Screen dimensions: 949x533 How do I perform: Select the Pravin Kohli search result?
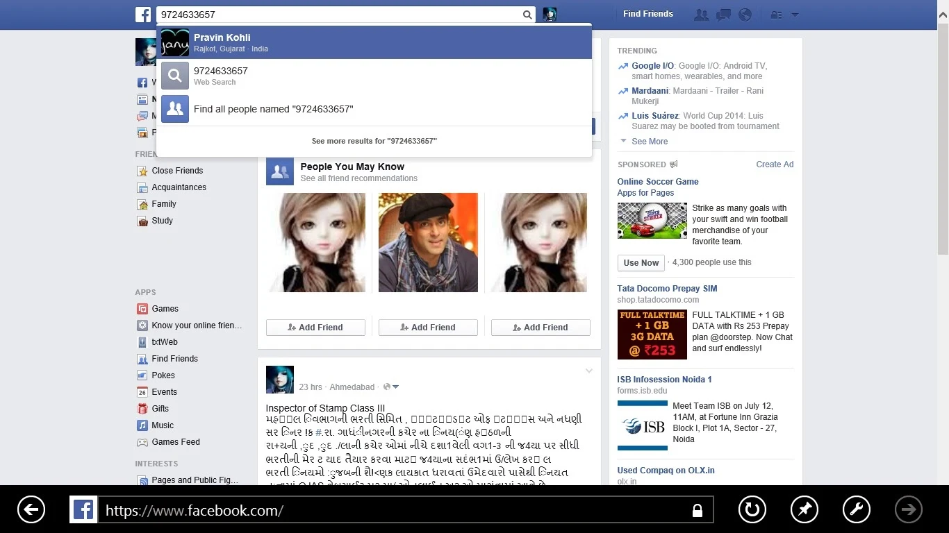point(374,42)
